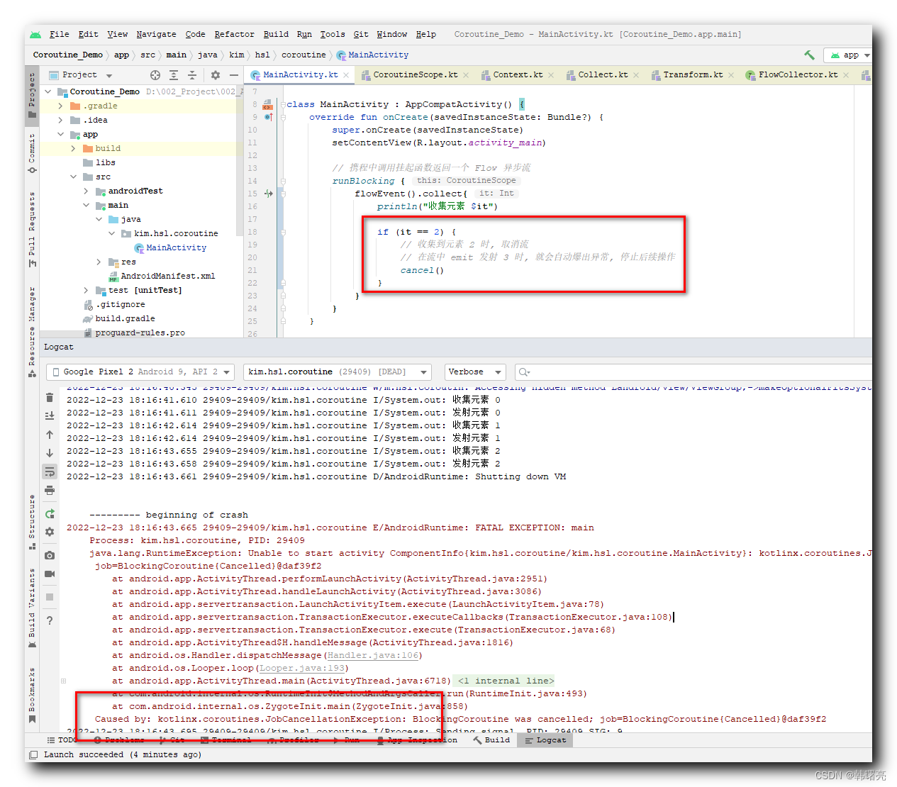Click the logcat Print icon
897x787 pixels.
pos(50,490)
